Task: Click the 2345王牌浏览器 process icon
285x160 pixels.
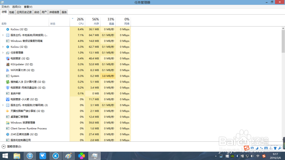Action: click(8, 134)
